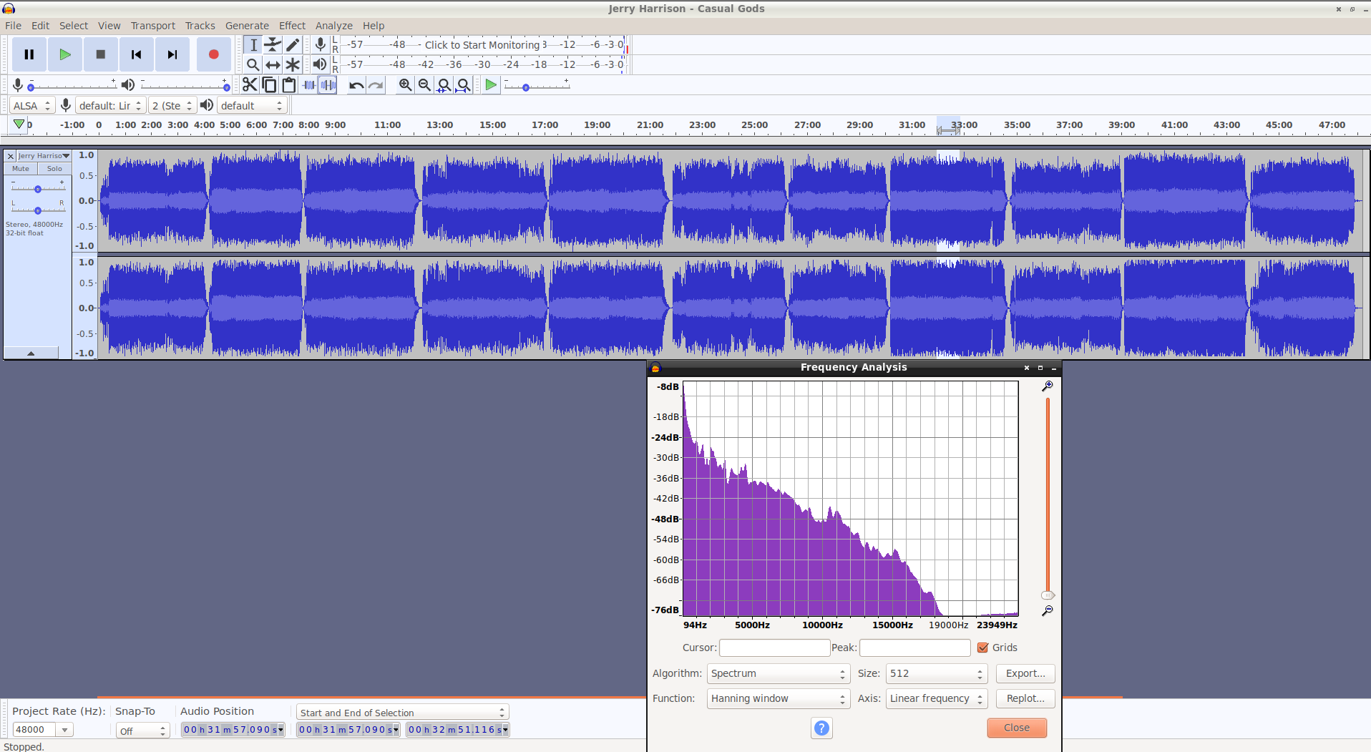Open the recording device dropdown
The image size is (1371, 752).
point(111,106)
